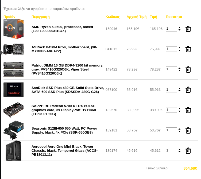The height and width of the screenshot is (179, 201).
Task: Click the Περιγραφή column header
Action: point(41,17)
